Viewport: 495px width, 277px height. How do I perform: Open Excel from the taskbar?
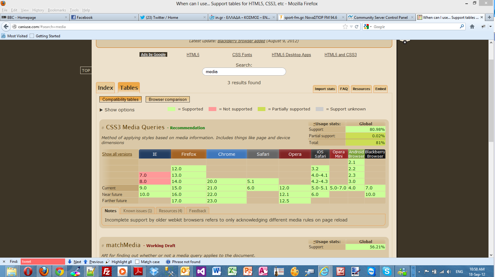pyautogui.click(x=232, y=271)
